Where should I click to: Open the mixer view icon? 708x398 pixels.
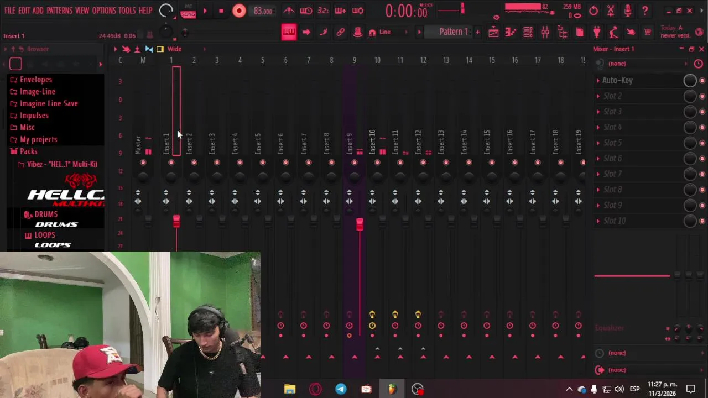(545, 32)
